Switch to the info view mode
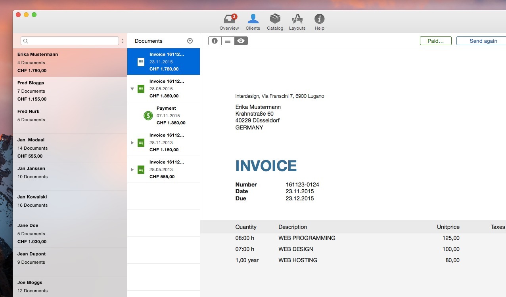The height and width of the screenshot is (297, 506). pyautogui.click(x=215, y=41)
